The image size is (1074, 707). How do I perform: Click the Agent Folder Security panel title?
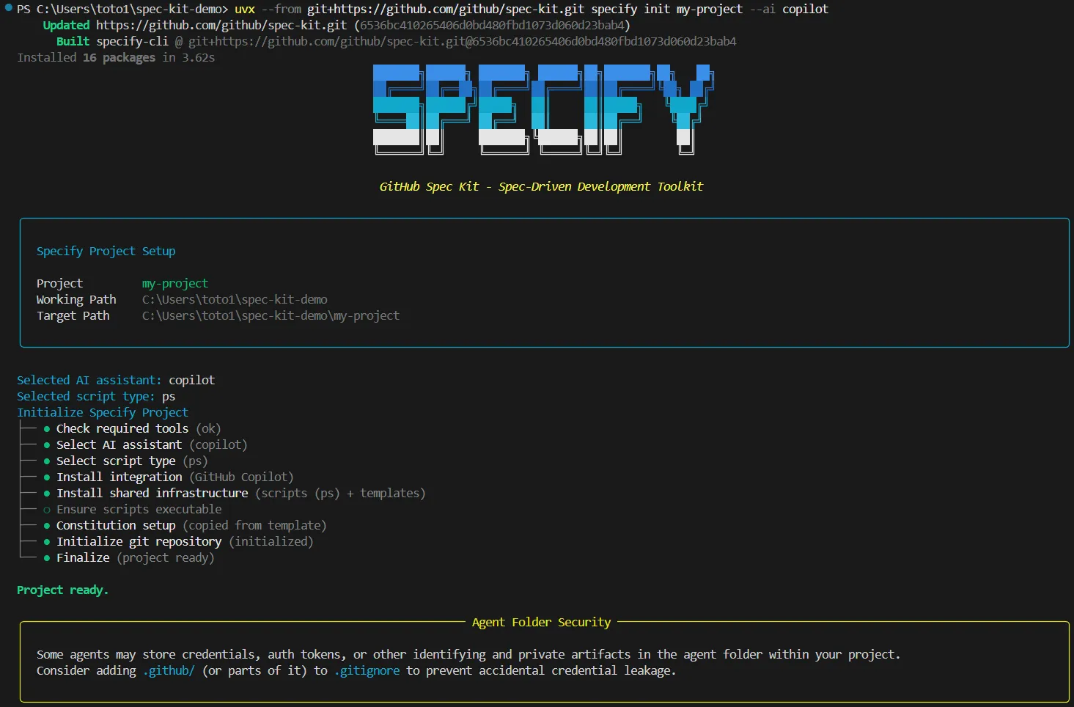click(541, 622)
